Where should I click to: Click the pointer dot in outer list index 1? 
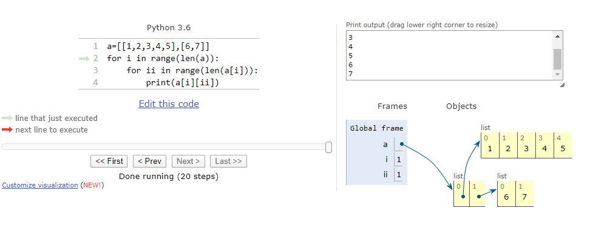pos(479,196)
